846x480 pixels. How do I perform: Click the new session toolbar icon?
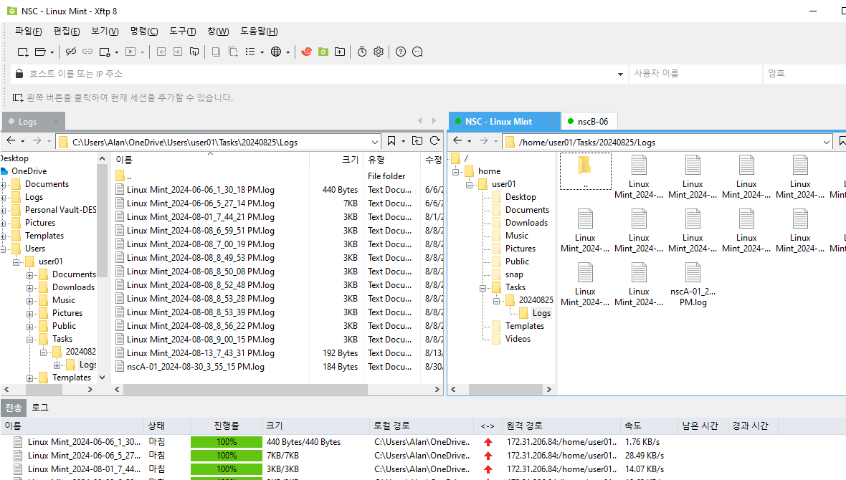[x=23, y=52]
